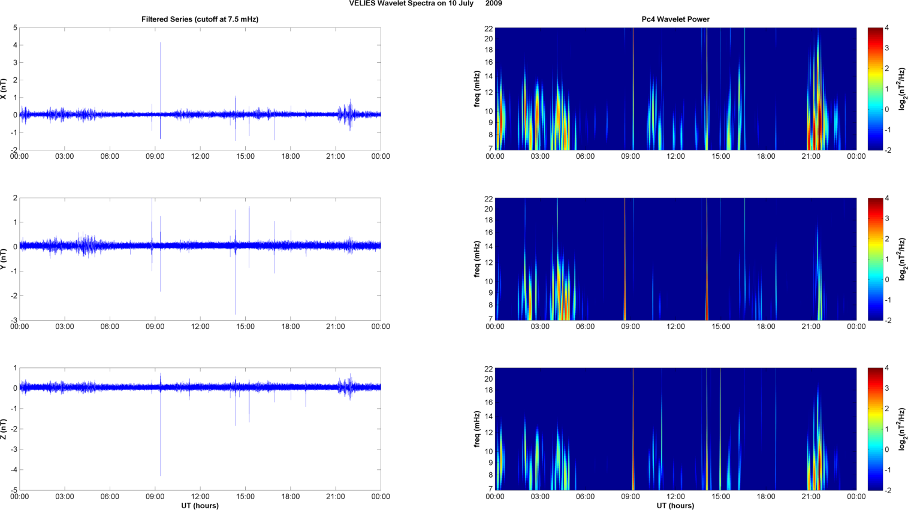Click "freq (mHz)" label of the top wavelet plot

tap(477, 89)
